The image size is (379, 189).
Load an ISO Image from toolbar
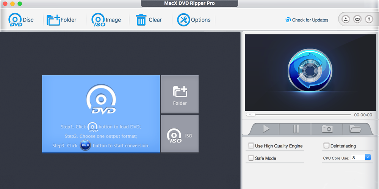98,20
